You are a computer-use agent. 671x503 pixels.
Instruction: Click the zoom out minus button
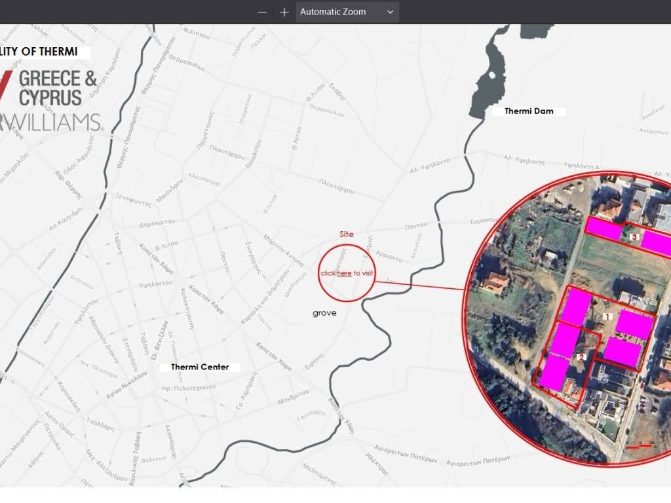click(262, 12)
